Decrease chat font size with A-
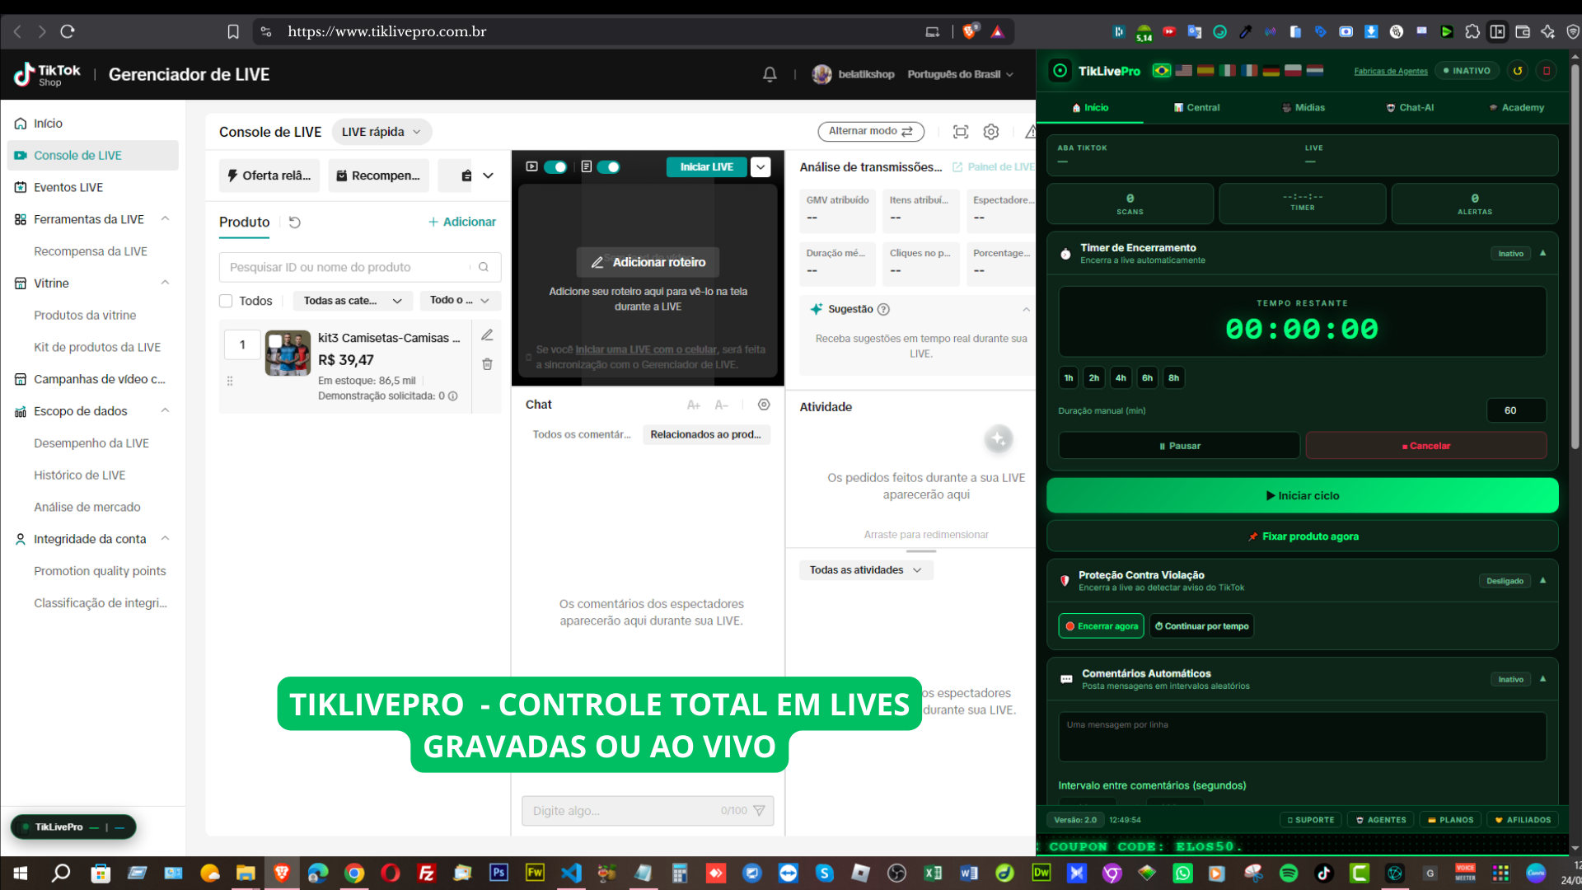 point(721,405)
